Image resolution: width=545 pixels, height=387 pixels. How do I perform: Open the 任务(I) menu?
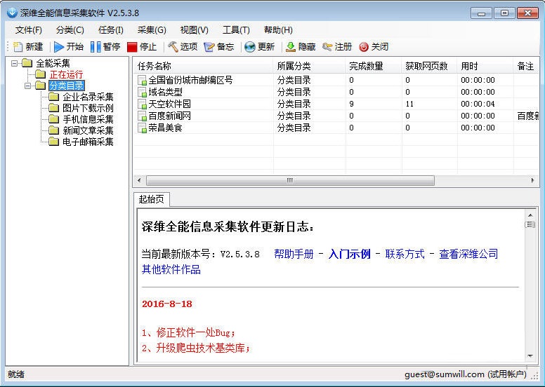click(111, 30)
